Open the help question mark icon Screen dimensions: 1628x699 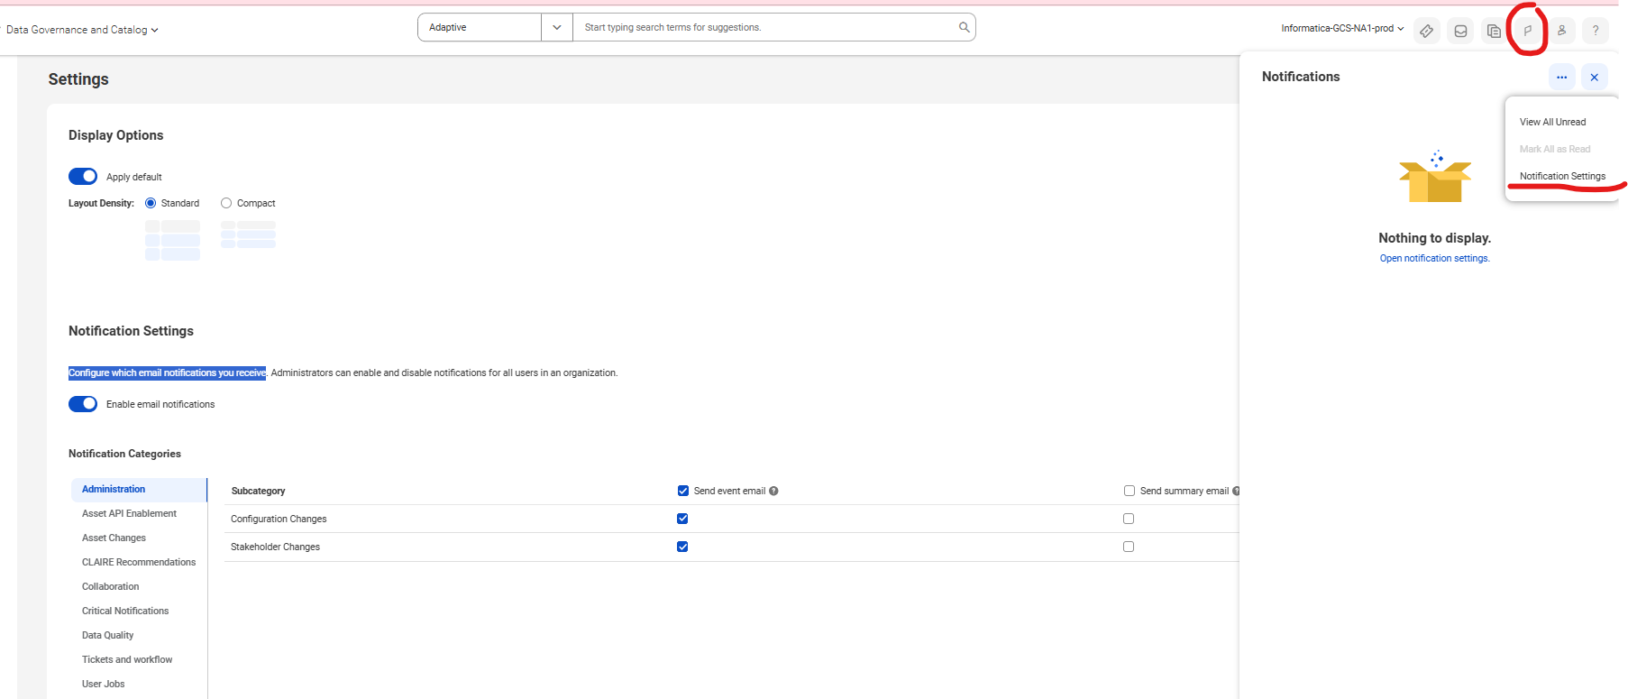coord(1596,31)
